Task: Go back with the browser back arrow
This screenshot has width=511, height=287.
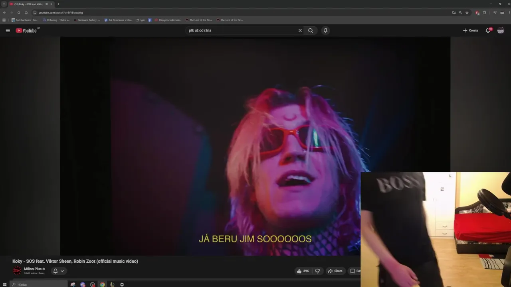Action: pos(4,13)
